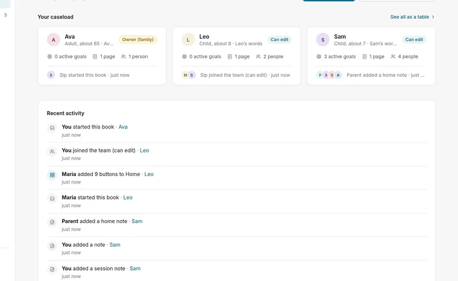
Task: Select '4 people' on Sam's card
Action: 408,57
